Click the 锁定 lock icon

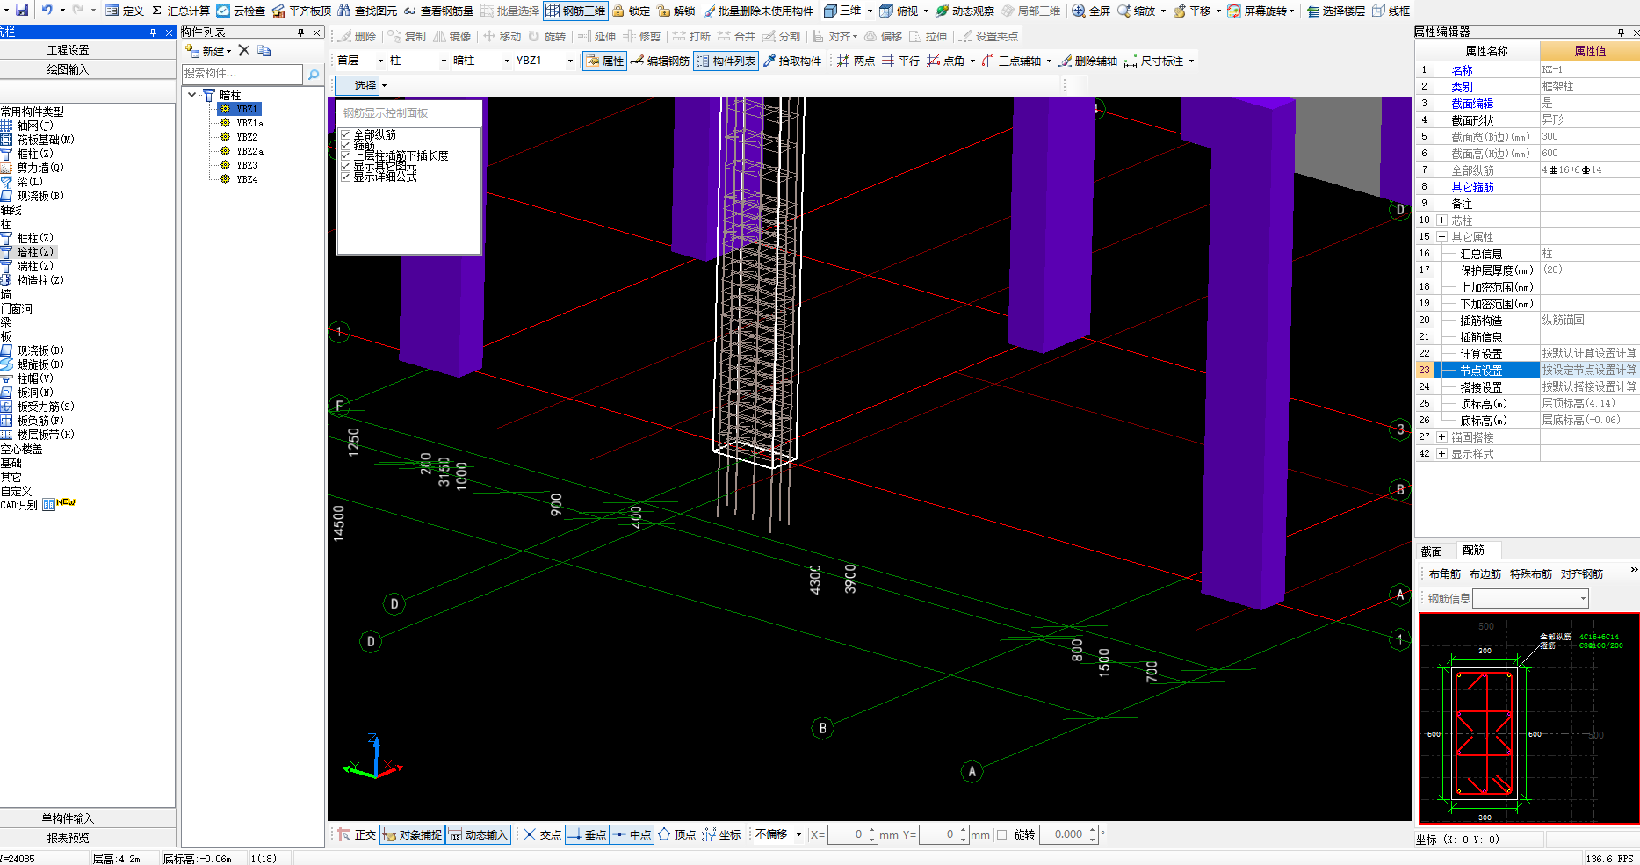point(631,11)
